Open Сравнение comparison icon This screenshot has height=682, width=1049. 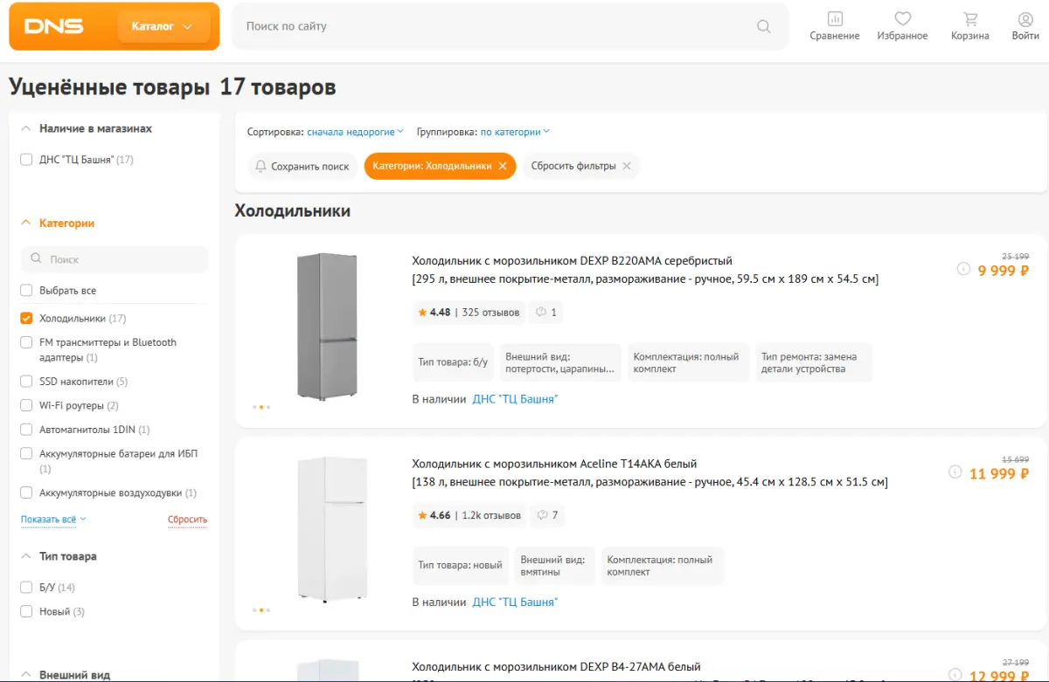[x=835, y=26]
